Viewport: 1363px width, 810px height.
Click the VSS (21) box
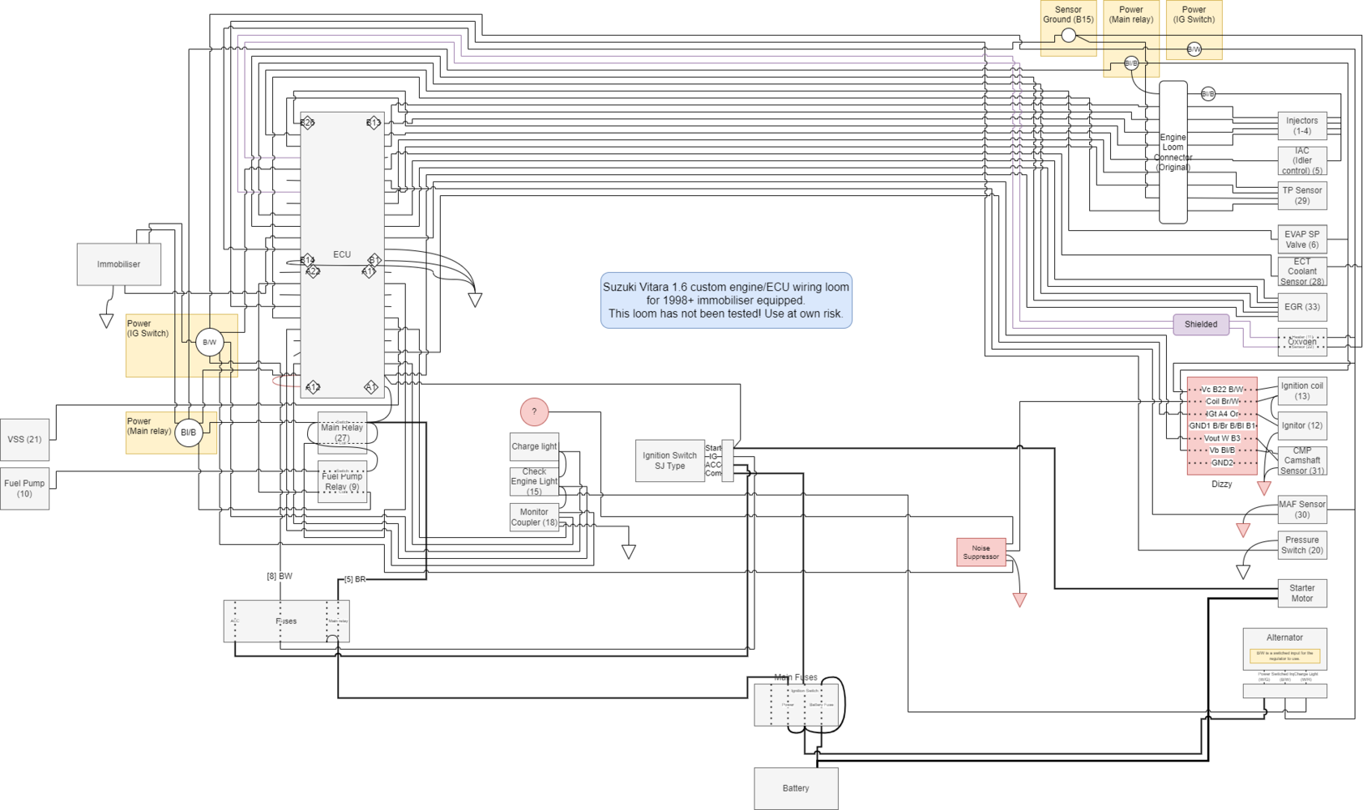[x=24, y=440]
